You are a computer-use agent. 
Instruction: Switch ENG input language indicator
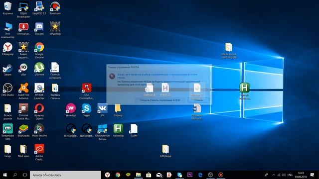point(290,175)
